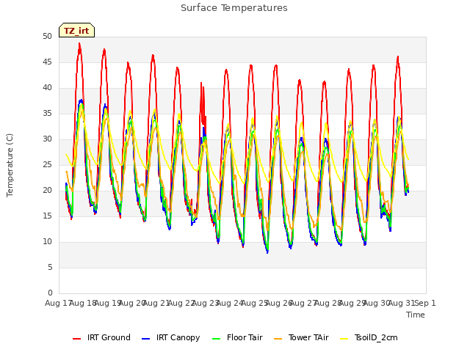The image size is (470, 352).
Task: Select the Surface Temperatures chart title
Action: [234, 8]
